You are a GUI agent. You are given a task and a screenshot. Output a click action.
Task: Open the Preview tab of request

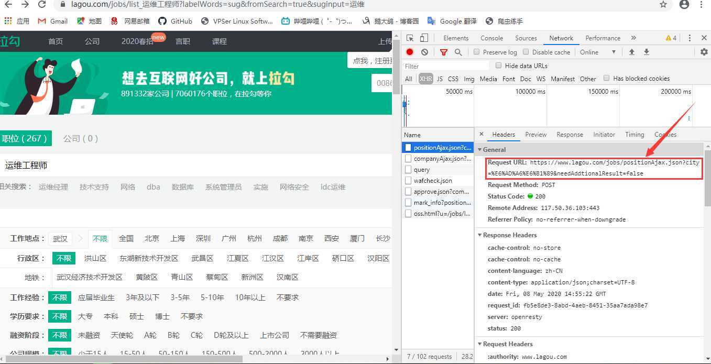(535, 135)
